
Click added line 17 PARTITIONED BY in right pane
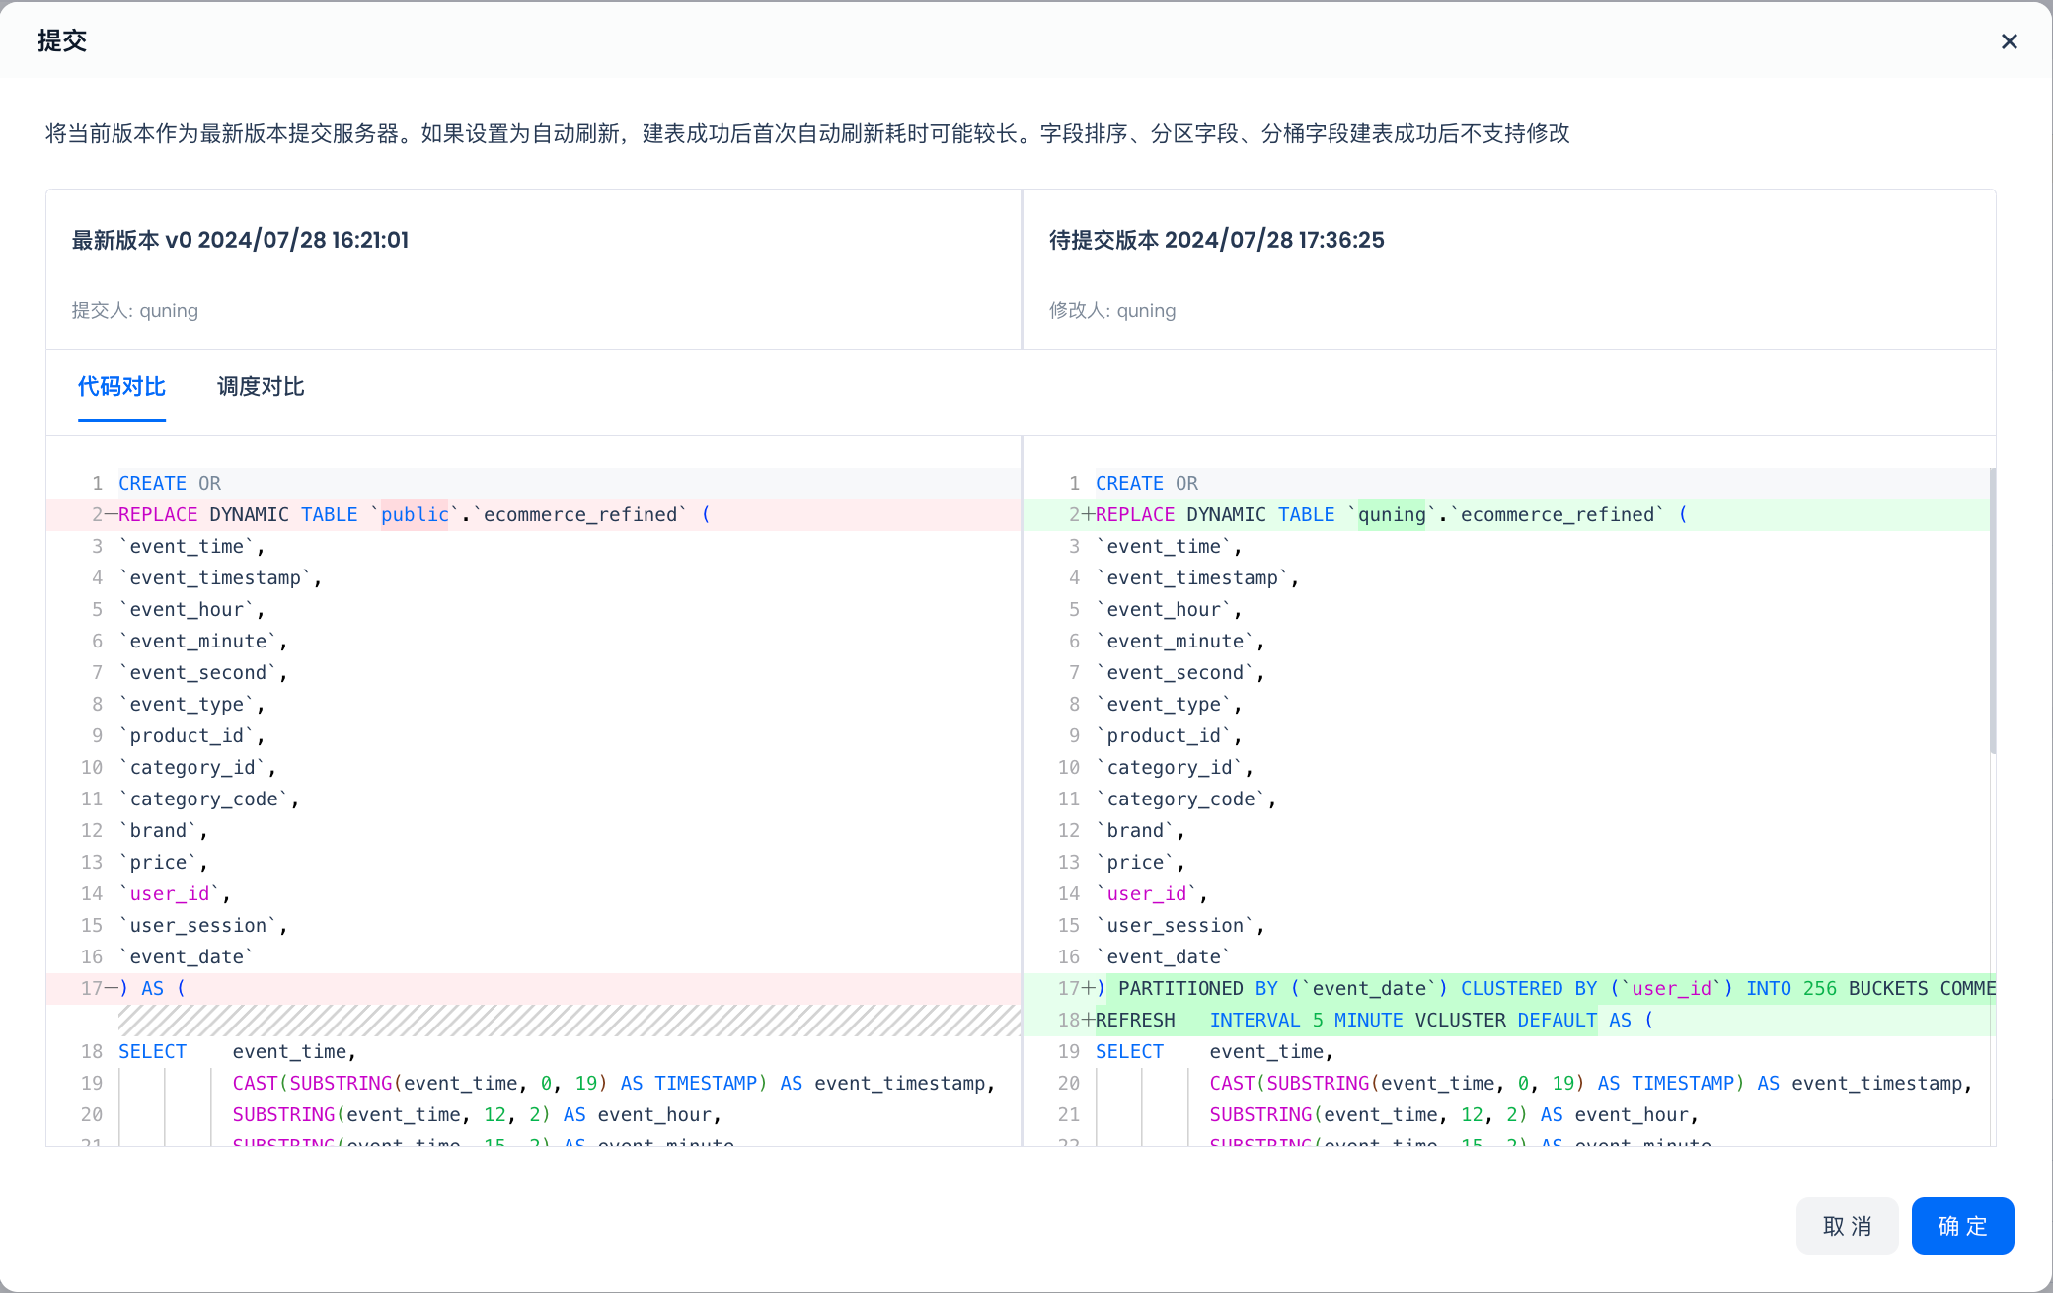click(1481, 989)
